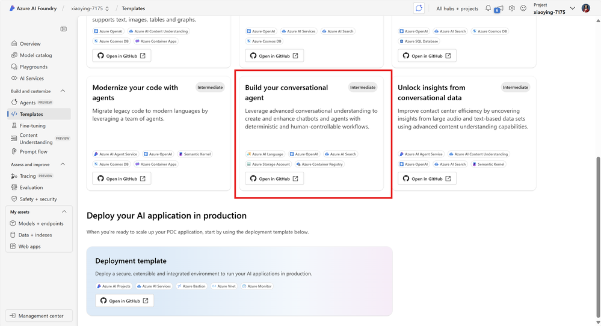Open the Templates page in sidebar
This screenshot has height=326, width=601.
39,114
